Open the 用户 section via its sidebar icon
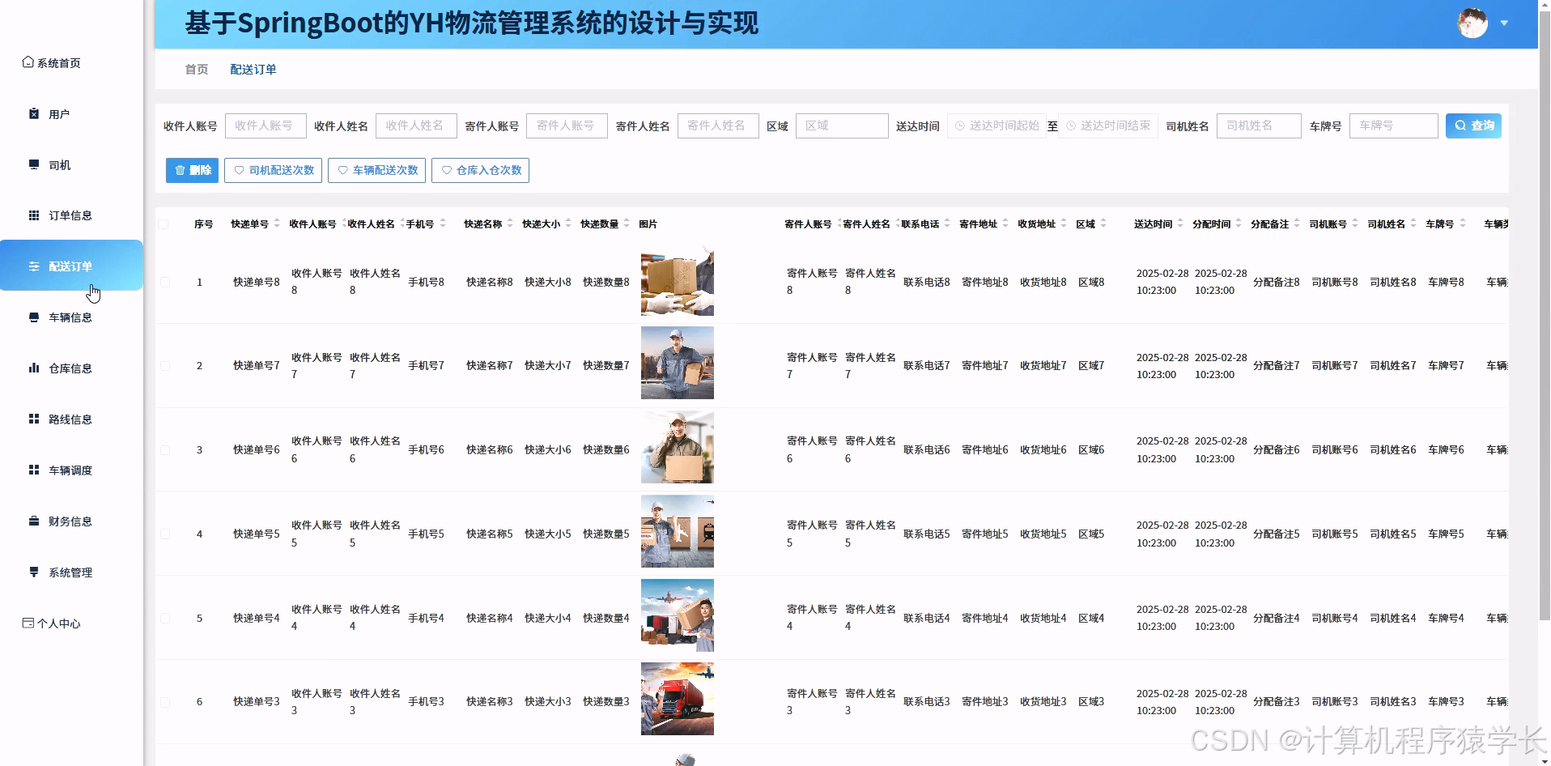This screenshot has width=1551, height=766. tap(33, 113)
